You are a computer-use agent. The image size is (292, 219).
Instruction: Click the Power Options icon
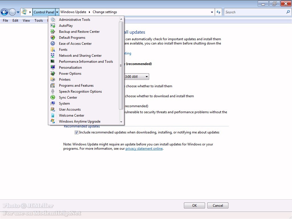53,73
